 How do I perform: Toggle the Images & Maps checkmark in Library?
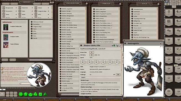(48, 11)
